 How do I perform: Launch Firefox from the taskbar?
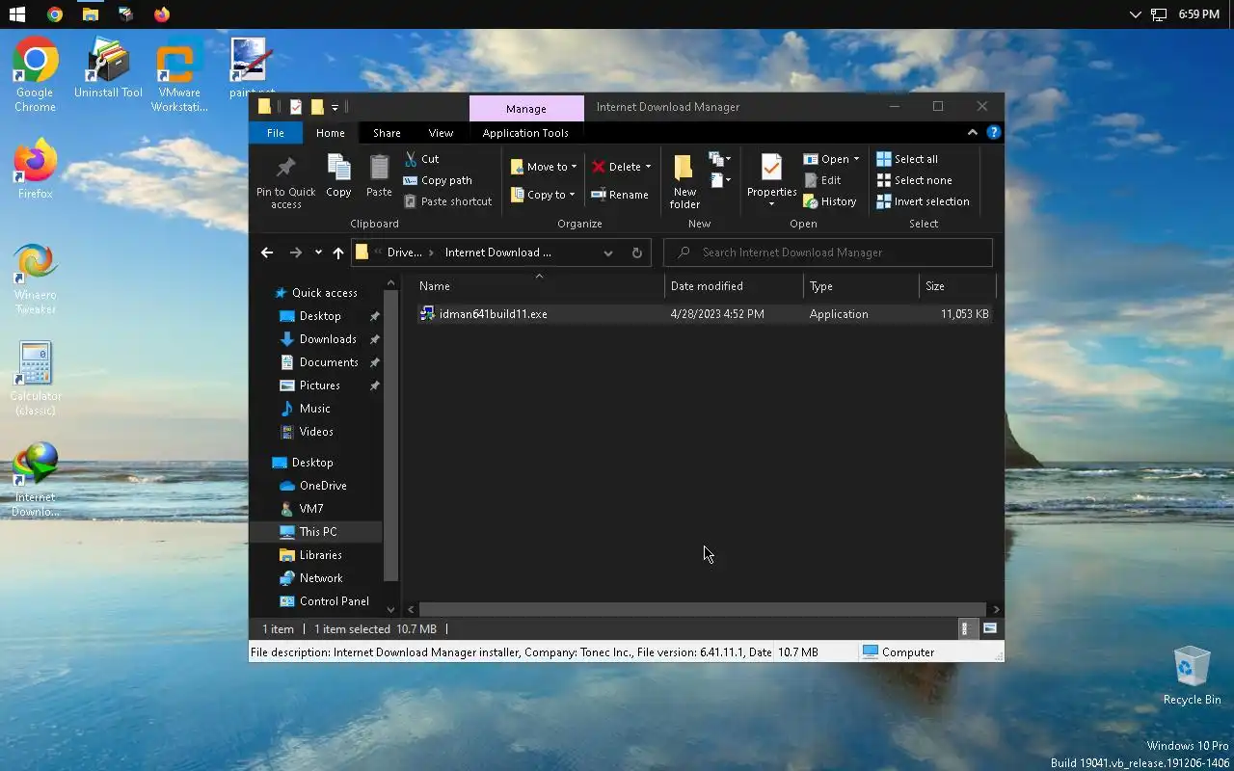click(x=162, y=14)
